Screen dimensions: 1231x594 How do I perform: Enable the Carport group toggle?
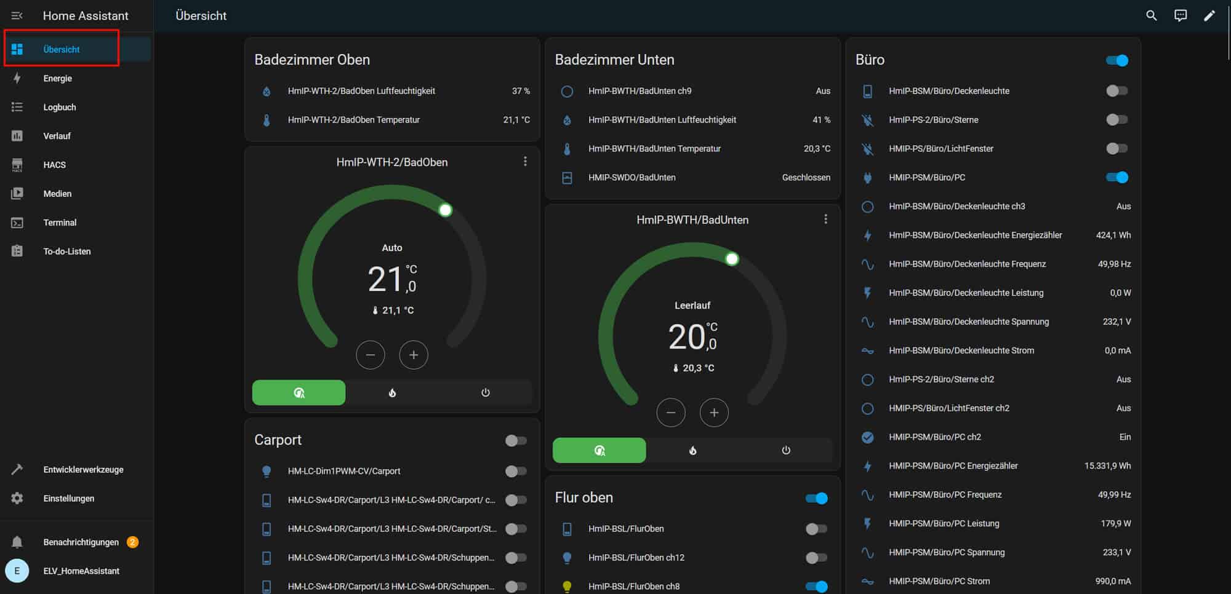pyautogui.click(x=516, y=440)
